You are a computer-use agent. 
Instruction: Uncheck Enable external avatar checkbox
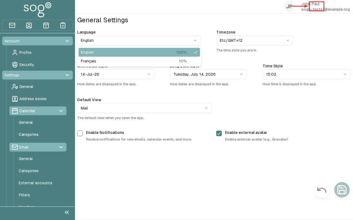(219, 133)
